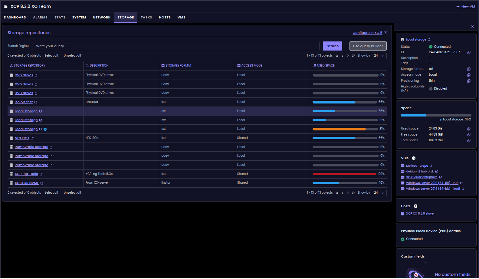Go to first page in top pagination
The height and width of the screenshot is (279, 479).
337,56
